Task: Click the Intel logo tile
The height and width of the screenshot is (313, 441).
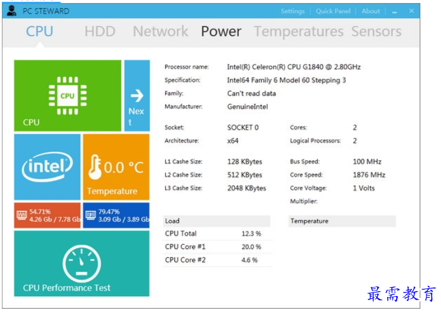Action: pyautogui.click(x=47, y=166)
